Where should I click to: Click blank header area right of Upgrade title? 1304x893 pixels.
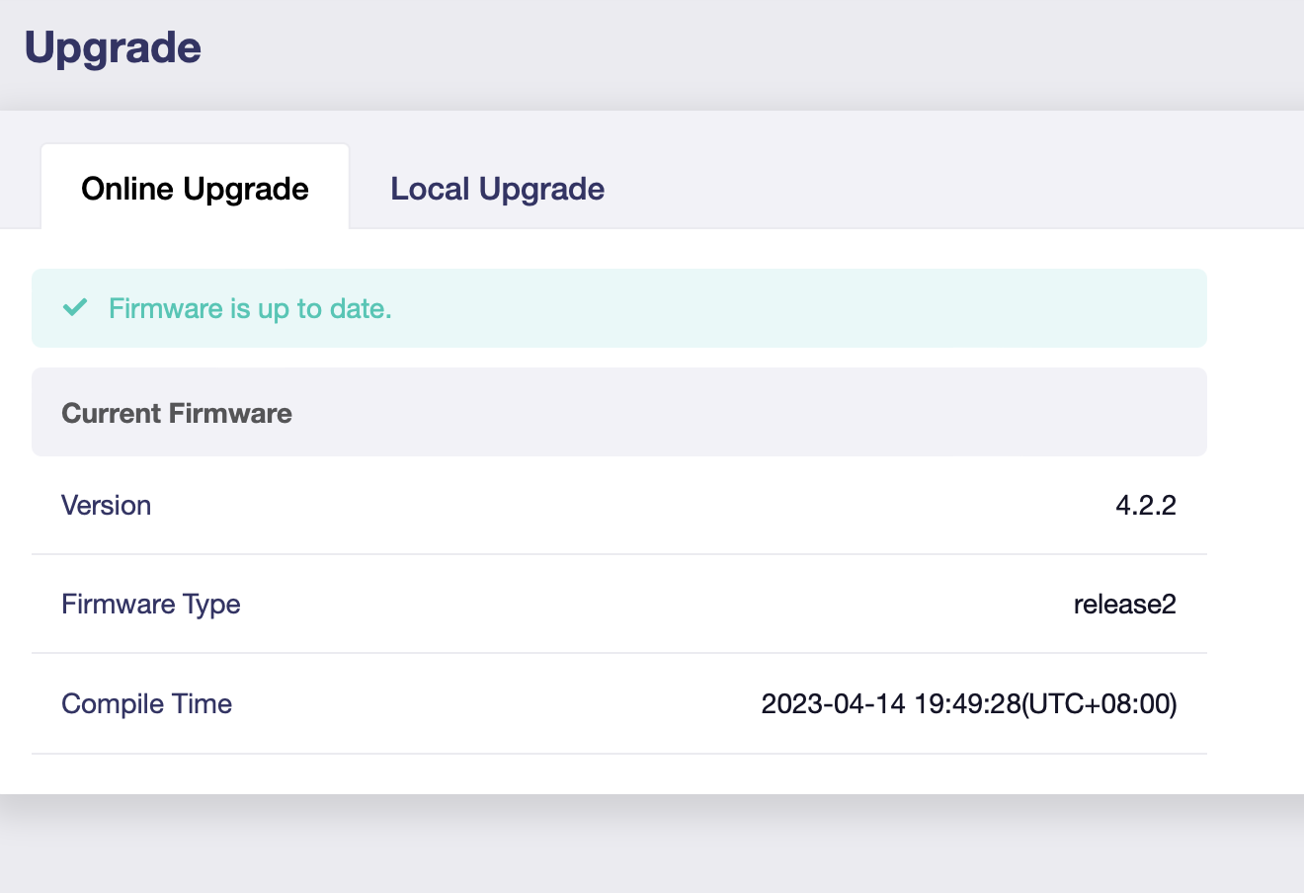[751, 49]
